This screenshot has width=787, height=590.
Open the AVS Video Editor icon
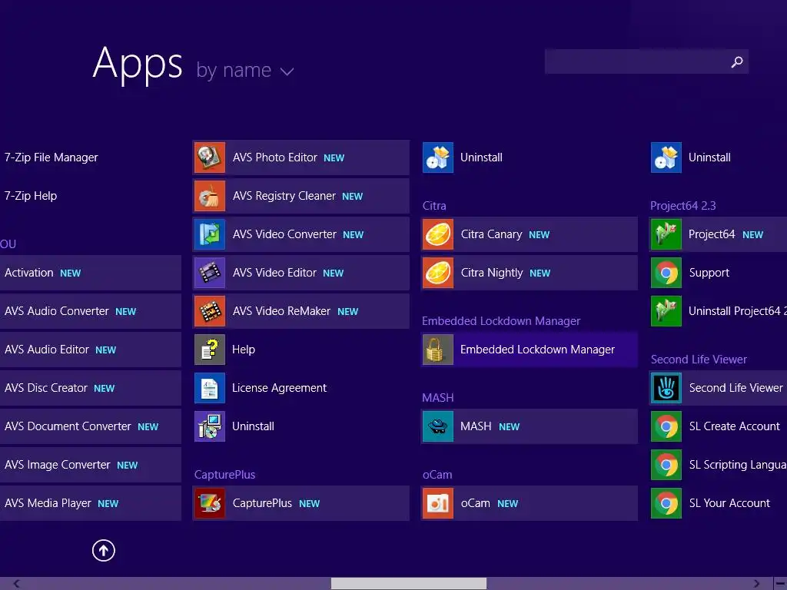point(210,273)
